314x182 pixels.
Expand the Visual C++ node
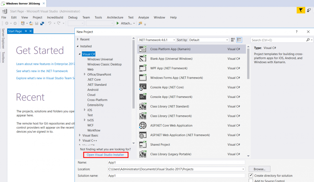tap(80, 140)
